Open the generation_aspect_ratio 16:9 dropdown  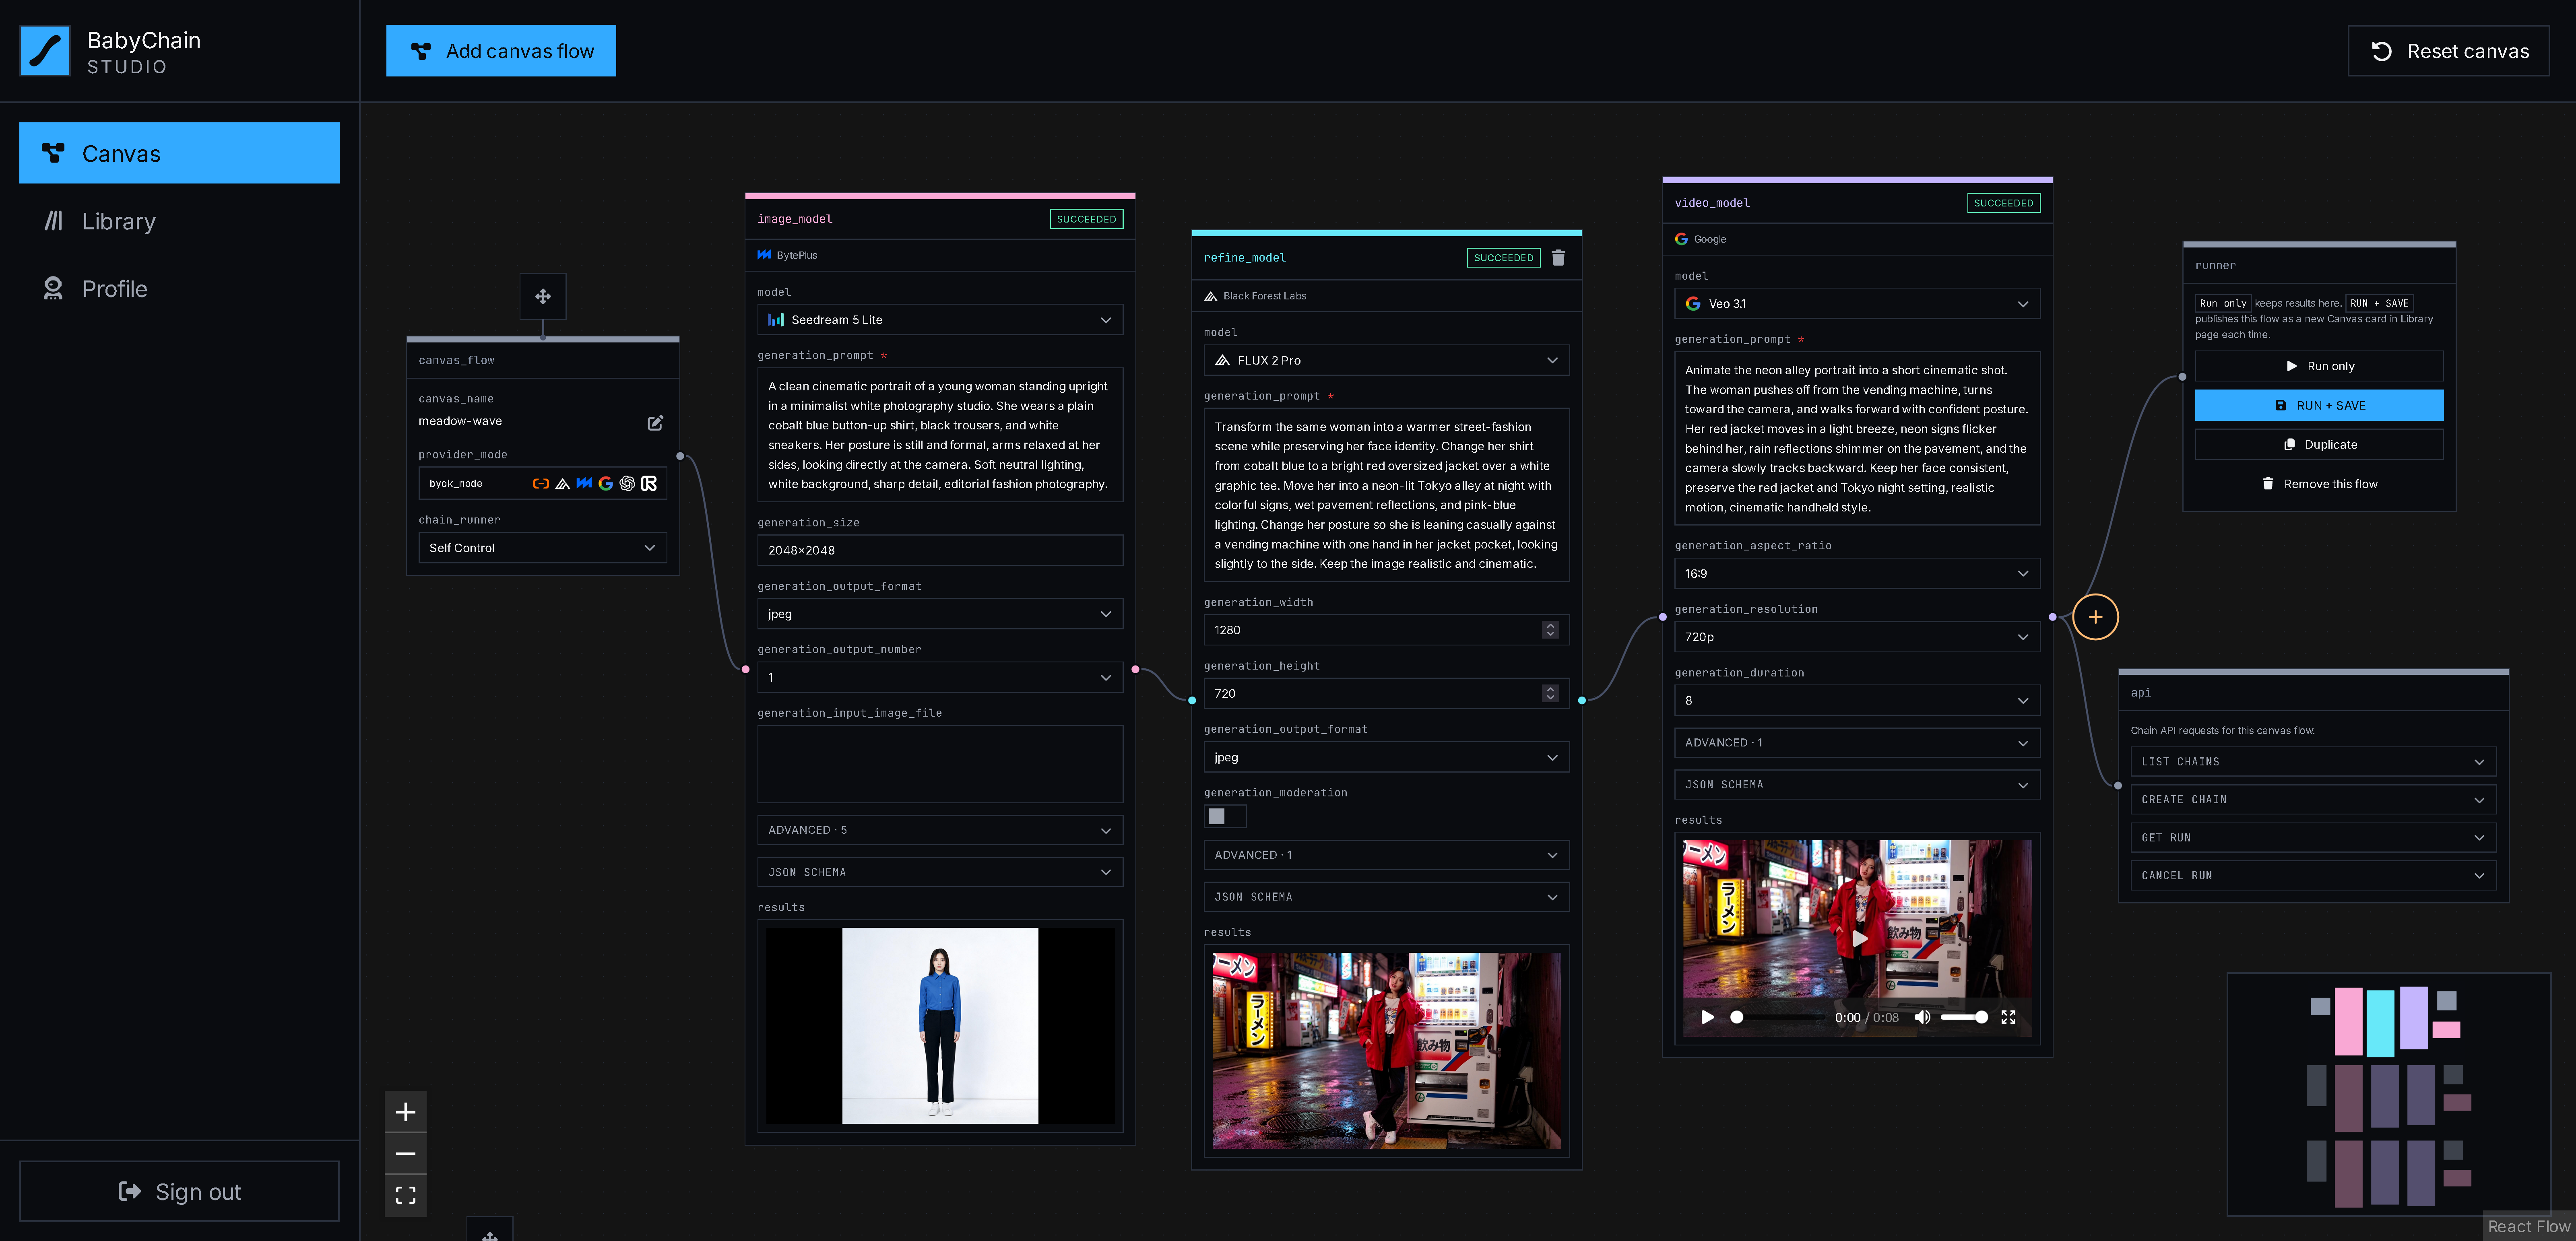[x=1857, y=574]
